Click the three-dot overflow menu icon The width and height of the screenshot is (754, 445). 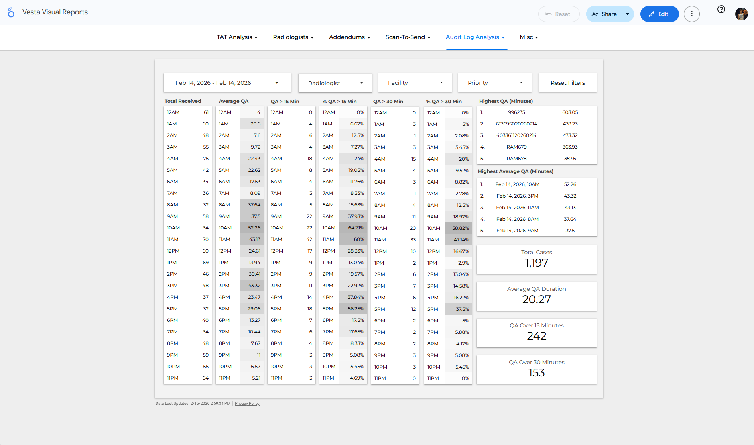pyautogui.click(x=692, y=14)
